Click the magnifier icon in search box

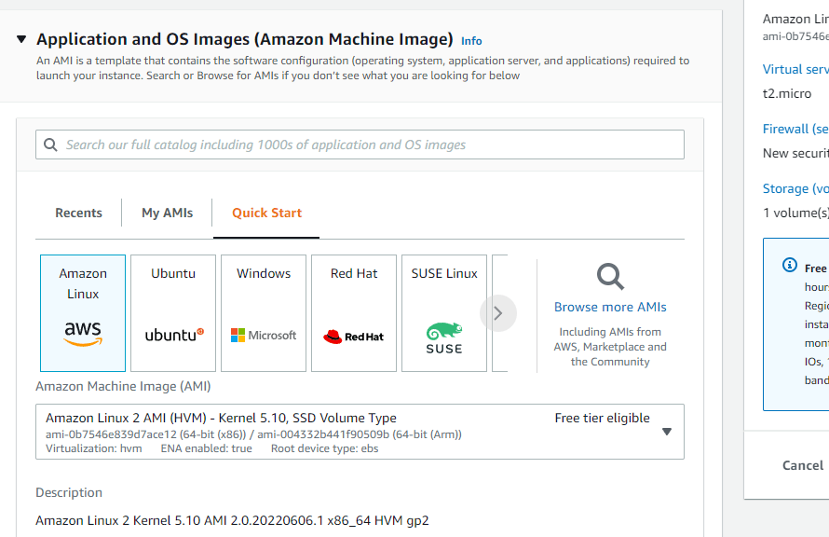50,145
